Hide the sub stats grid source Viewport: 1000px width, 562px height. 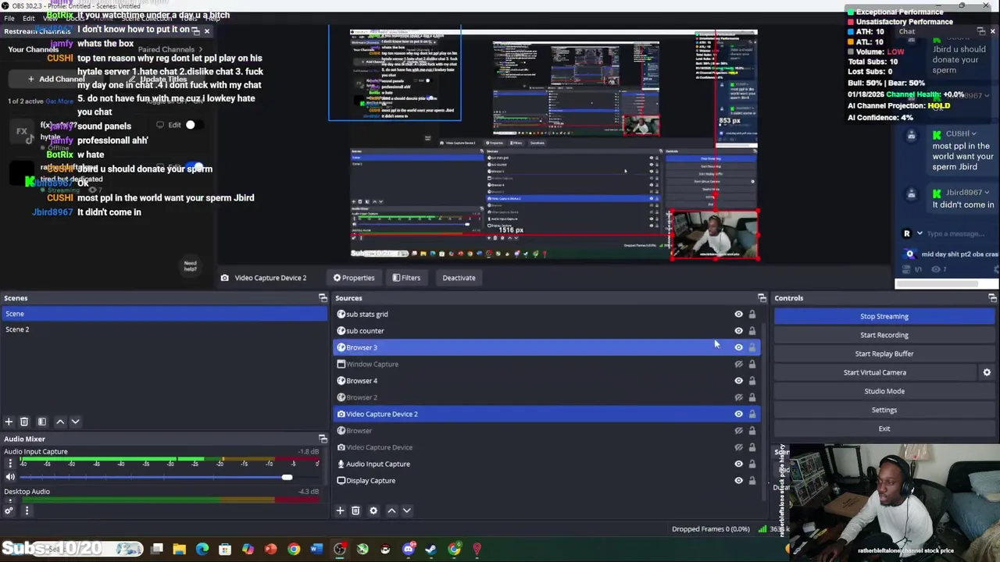point(738,315)
